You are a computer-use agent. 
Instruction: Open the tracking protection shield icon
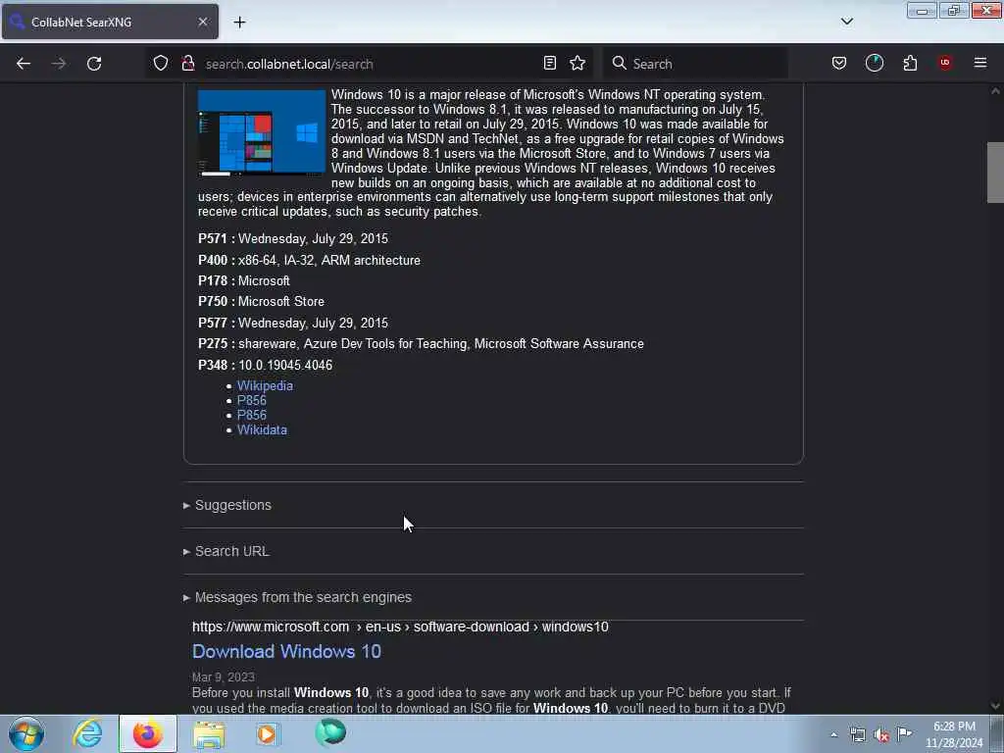[161, 63]
